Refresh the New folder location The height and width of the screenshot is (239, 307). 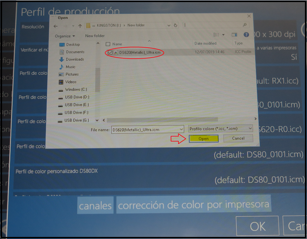(x=176, y=25)
